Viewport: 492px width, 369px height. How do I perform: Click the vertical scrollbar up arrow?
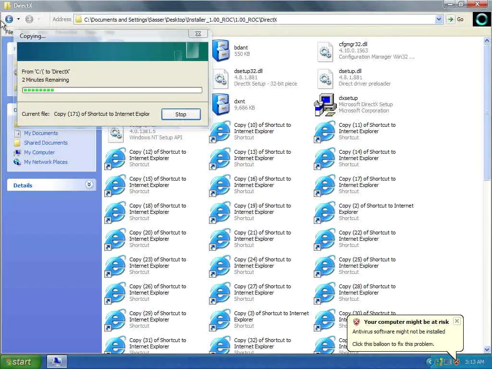point(487,40)
